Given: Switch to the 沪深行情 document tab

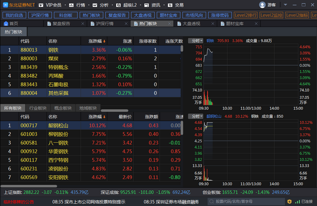Looking at the screenshot, I should 105,24.
